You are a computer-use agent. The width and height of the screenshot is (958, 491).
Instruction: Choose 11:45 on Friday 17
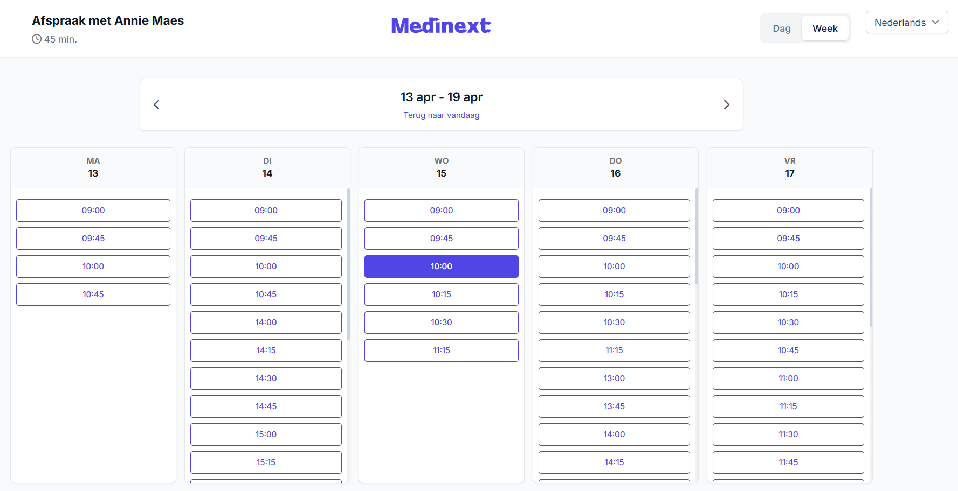[x=788, y=462]
